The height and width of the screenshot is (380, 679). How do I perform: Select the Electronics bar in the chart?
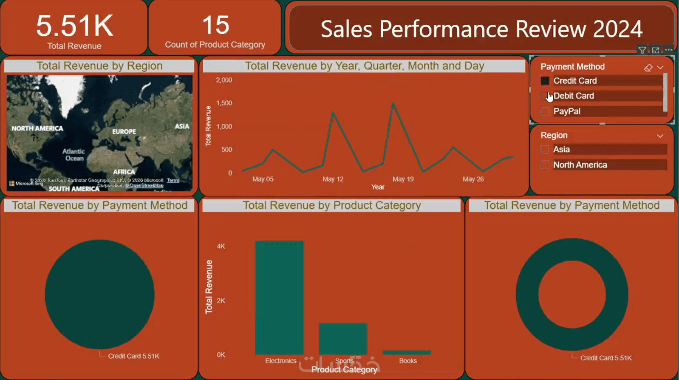[x=279, y=298]
